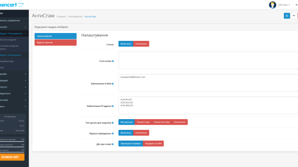The height and width of the screenshot is (167, 298).
Task: Go to Розширення breadcrumb
Action: (x=75, y=17)
